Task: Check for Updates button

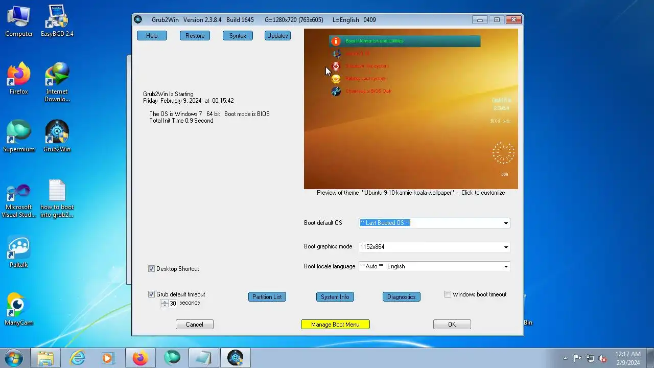Action: (277, 36)
